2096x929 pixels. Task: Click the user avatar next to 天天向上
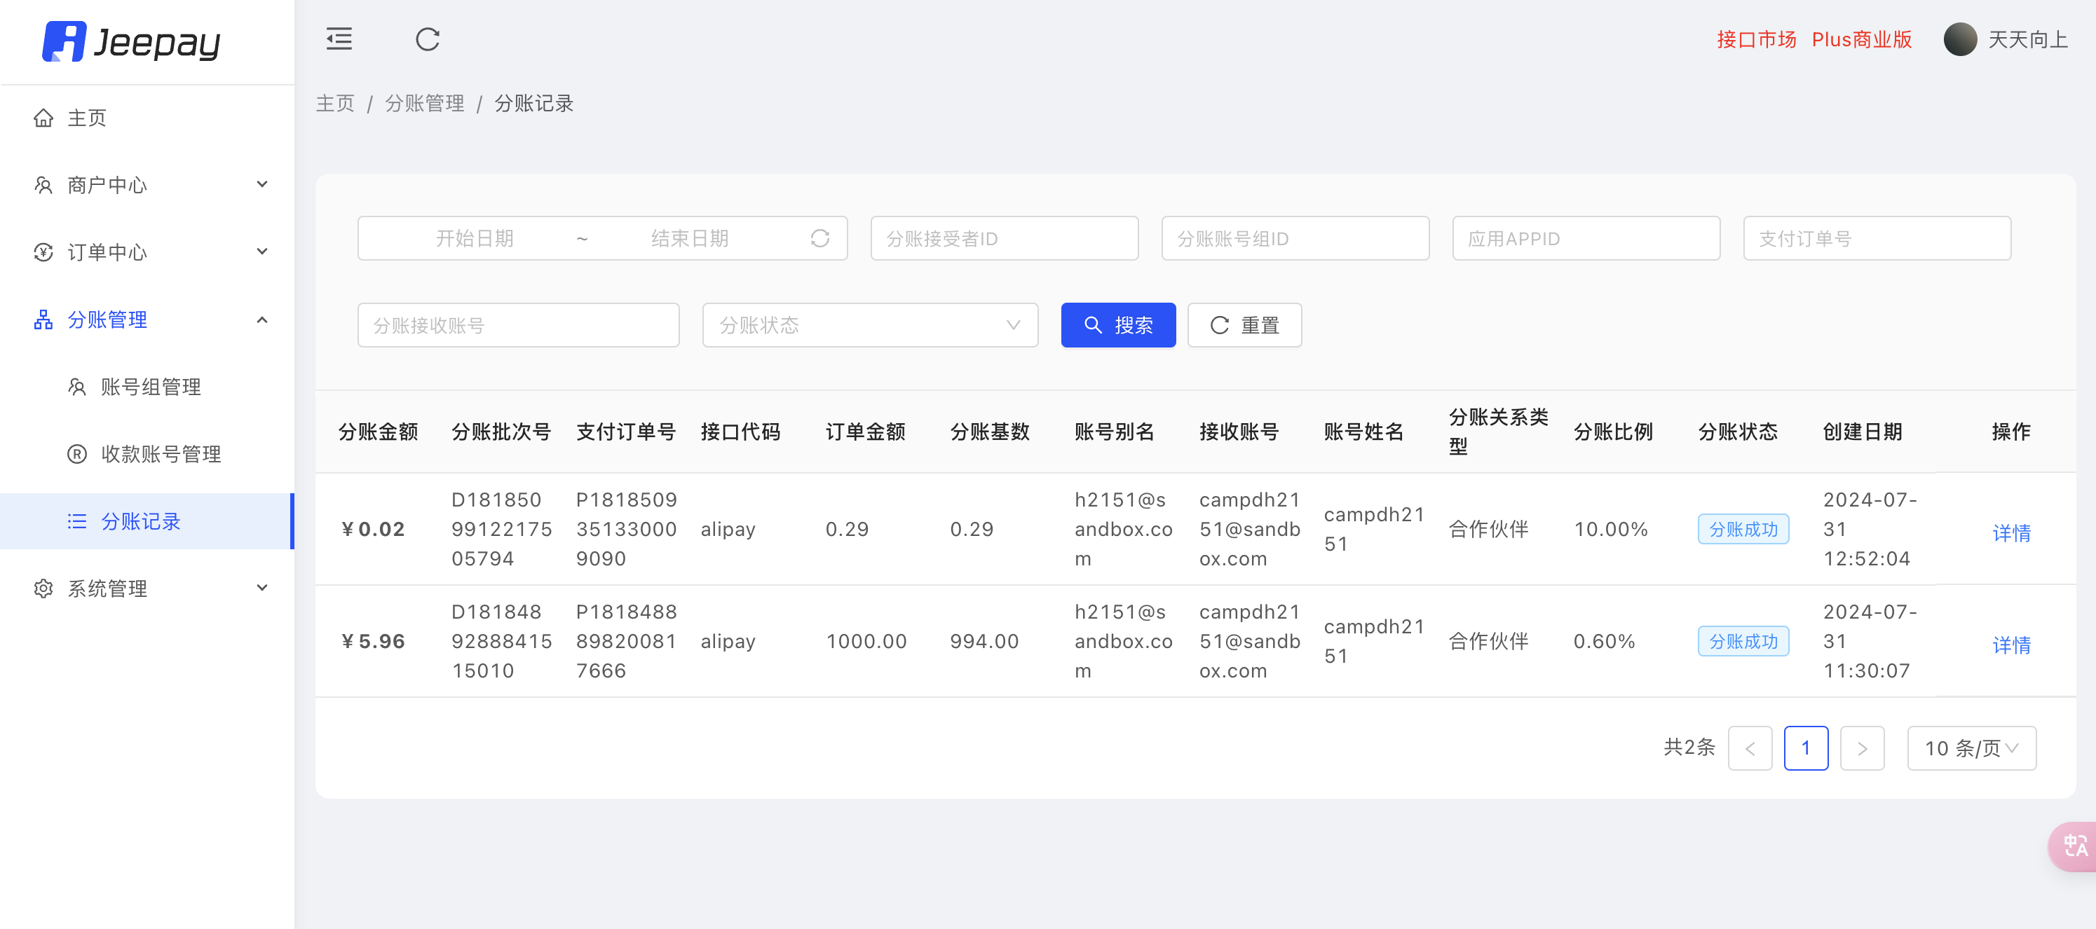tap(1959, 39)
